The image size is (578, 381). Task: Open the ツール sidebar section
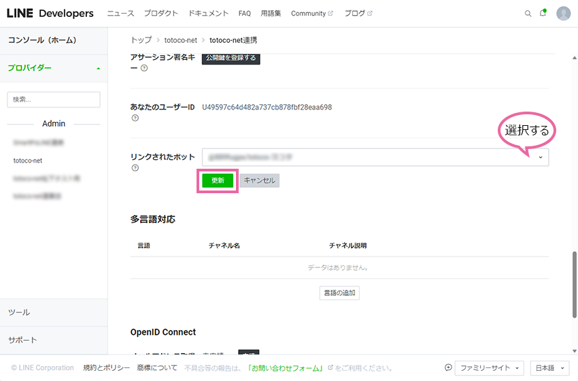54,312
